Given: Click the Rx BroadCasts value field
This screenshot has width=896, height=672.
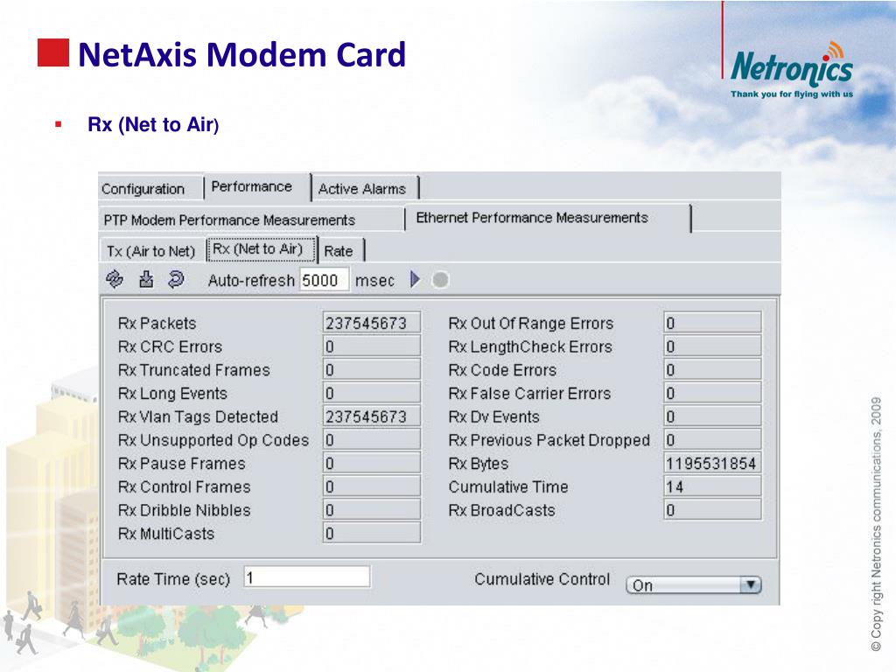Looking at the screenshot, I should (712, 510).
